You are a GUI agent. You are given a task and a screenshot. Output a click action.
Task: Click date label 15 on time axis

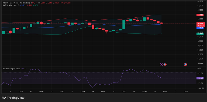coord(134,92)
